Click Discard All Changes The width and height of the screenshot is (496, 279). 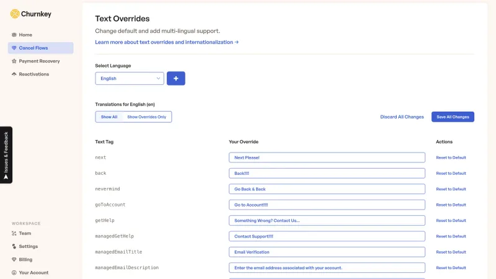tap(402, 117)
